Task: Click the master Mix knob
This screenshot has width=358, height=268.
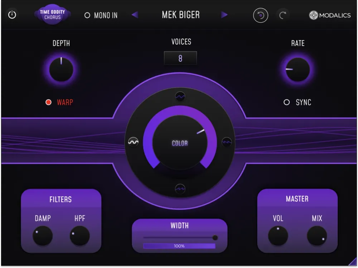Action: click(x=317, y=236)
